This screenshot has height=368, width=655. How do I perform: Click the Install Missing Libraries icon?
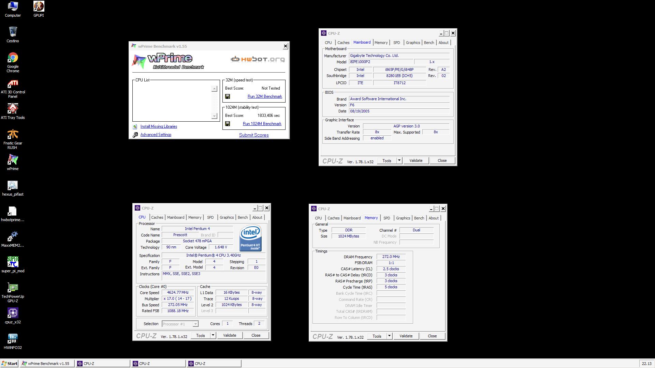tap(135, 126)
